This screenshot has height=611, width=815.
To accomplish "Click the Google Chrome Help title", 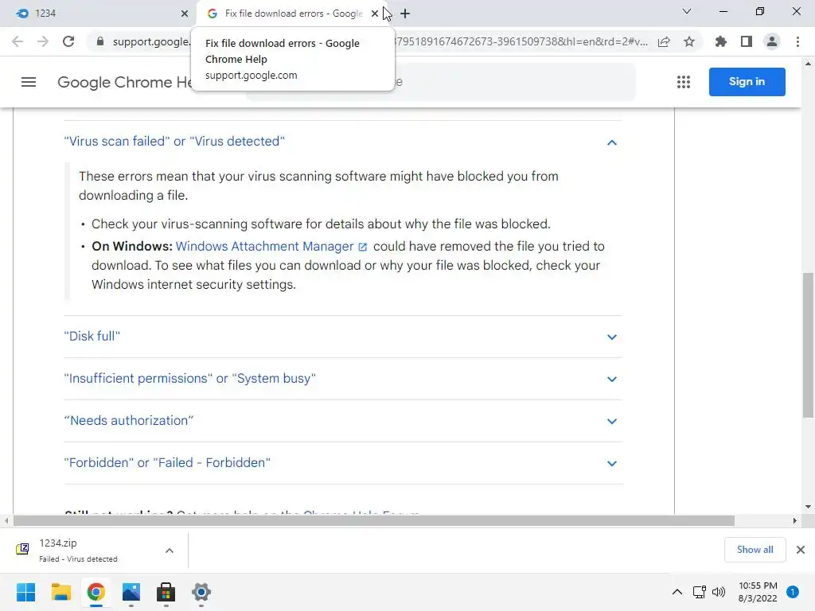I will tap(125, 82).
